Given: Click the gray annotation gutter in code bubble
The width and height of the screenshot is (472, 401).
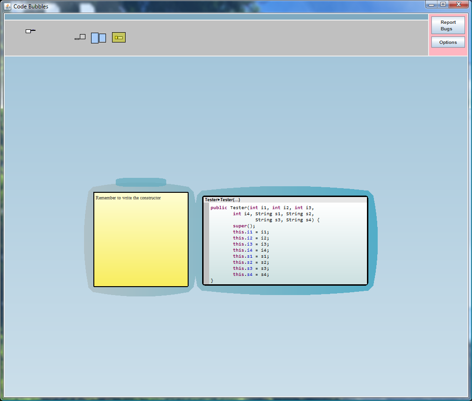Looking at the screenshot, I should click(206, 243).
